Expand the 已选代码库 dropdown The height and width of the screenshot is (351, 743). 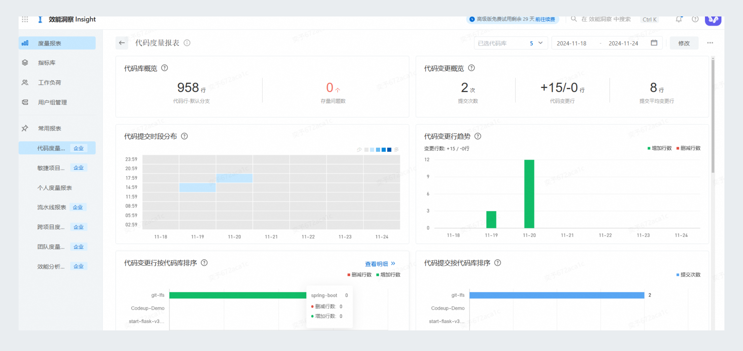(511, 43)
